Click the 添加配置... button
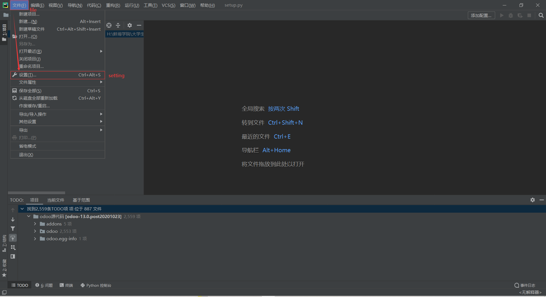 tap(481, 15)
